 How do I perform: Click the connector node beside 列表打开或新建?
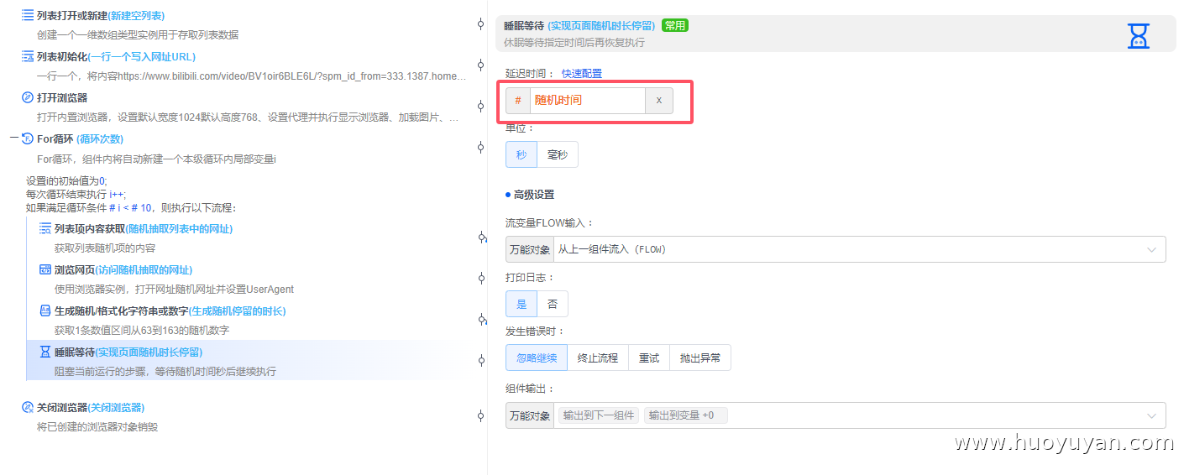(x=481, y=23)
